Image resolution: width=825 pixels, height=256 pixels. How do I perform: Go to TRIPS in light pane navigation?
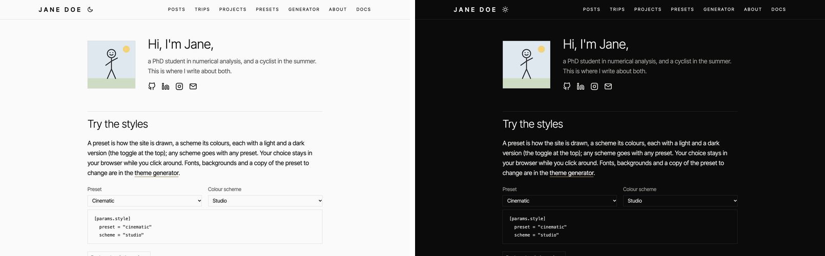[202, 9]
